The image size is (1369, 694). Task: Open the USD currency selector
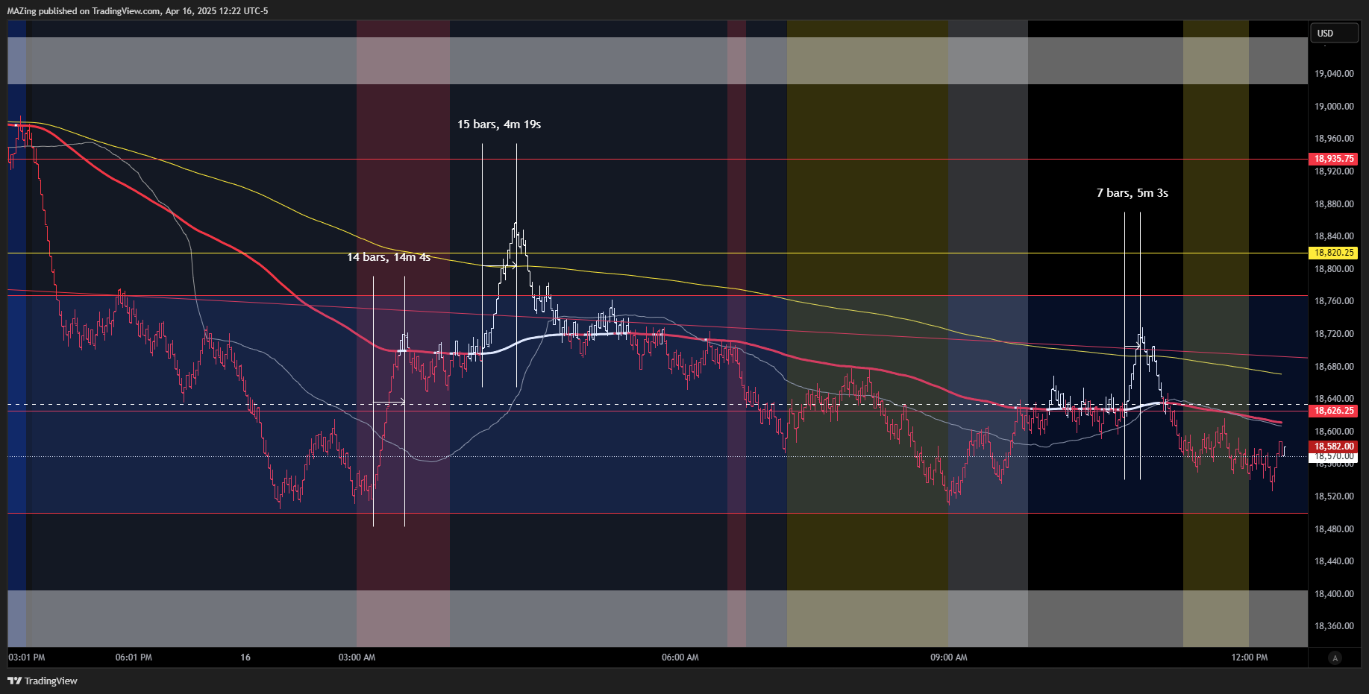[1334, 33]
